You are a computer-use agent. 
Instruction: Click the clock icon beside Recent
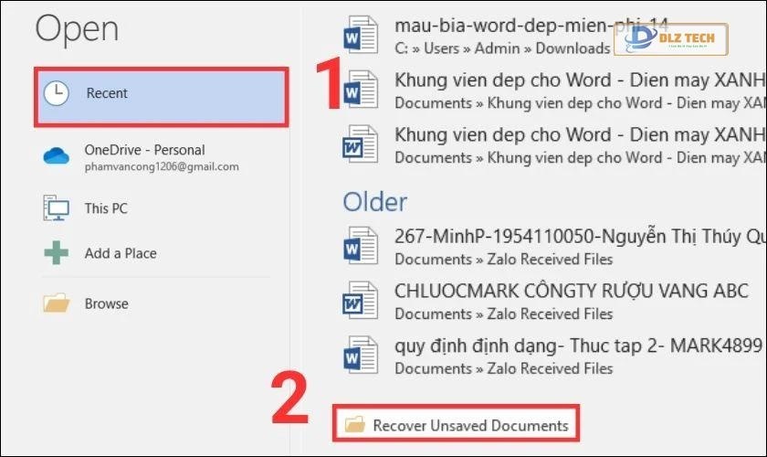[x=57, y=93]
